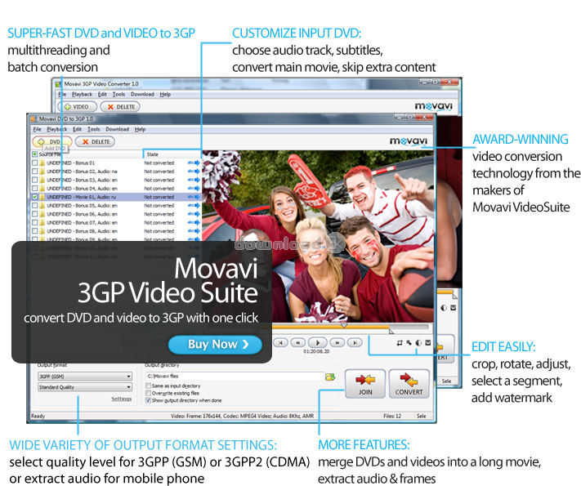
Task: Click the browse output folder icon
Action: click(330, 377)
